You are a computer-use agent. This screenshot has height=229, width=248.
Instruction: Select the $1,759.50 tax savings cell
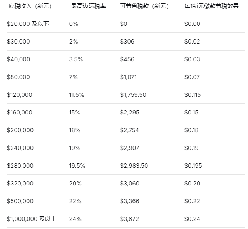point(133,95)
